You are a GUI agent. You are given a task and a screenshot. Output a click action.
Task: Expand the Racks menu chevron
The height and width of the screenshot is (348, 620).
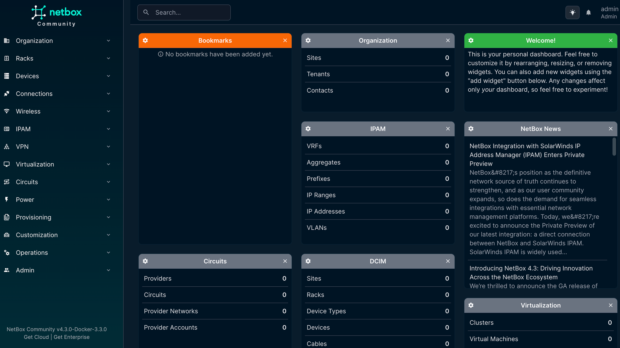(x=108, y=58)
